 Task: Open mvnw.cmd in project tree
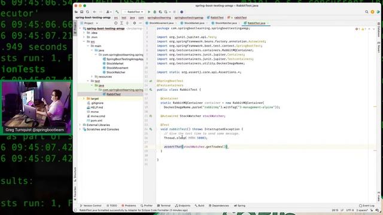pyautogui.click(x=96, y=116)
